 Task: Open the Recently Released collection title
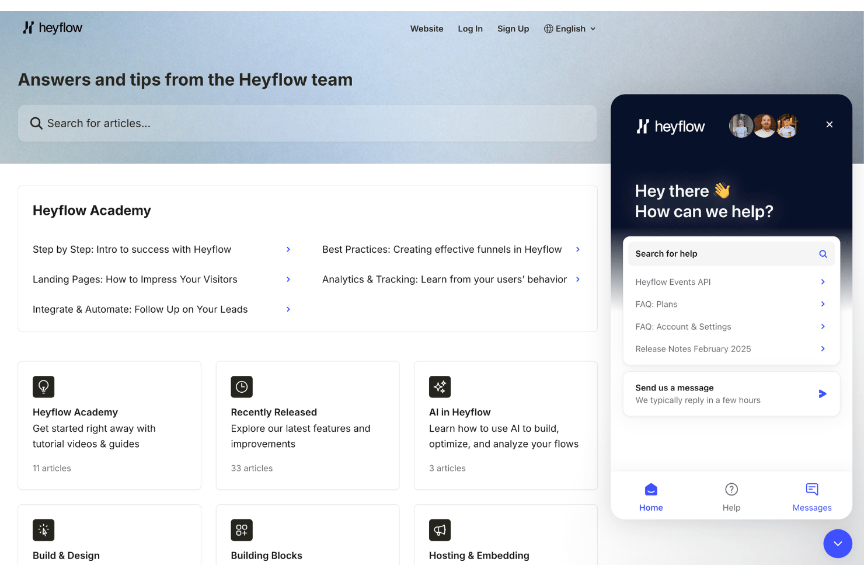(x=274, y=412)
